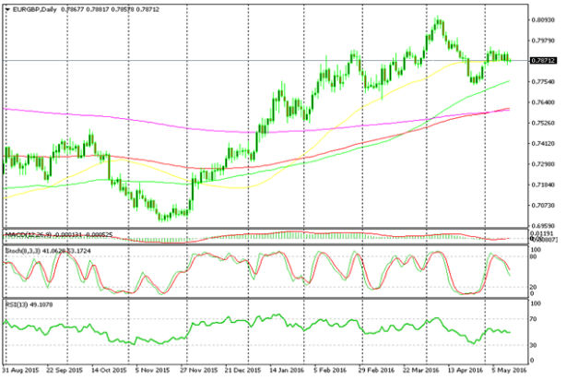The image size is (566, 380).
Task: Click the current price tag 0.78712
Action: click(543, 61)
